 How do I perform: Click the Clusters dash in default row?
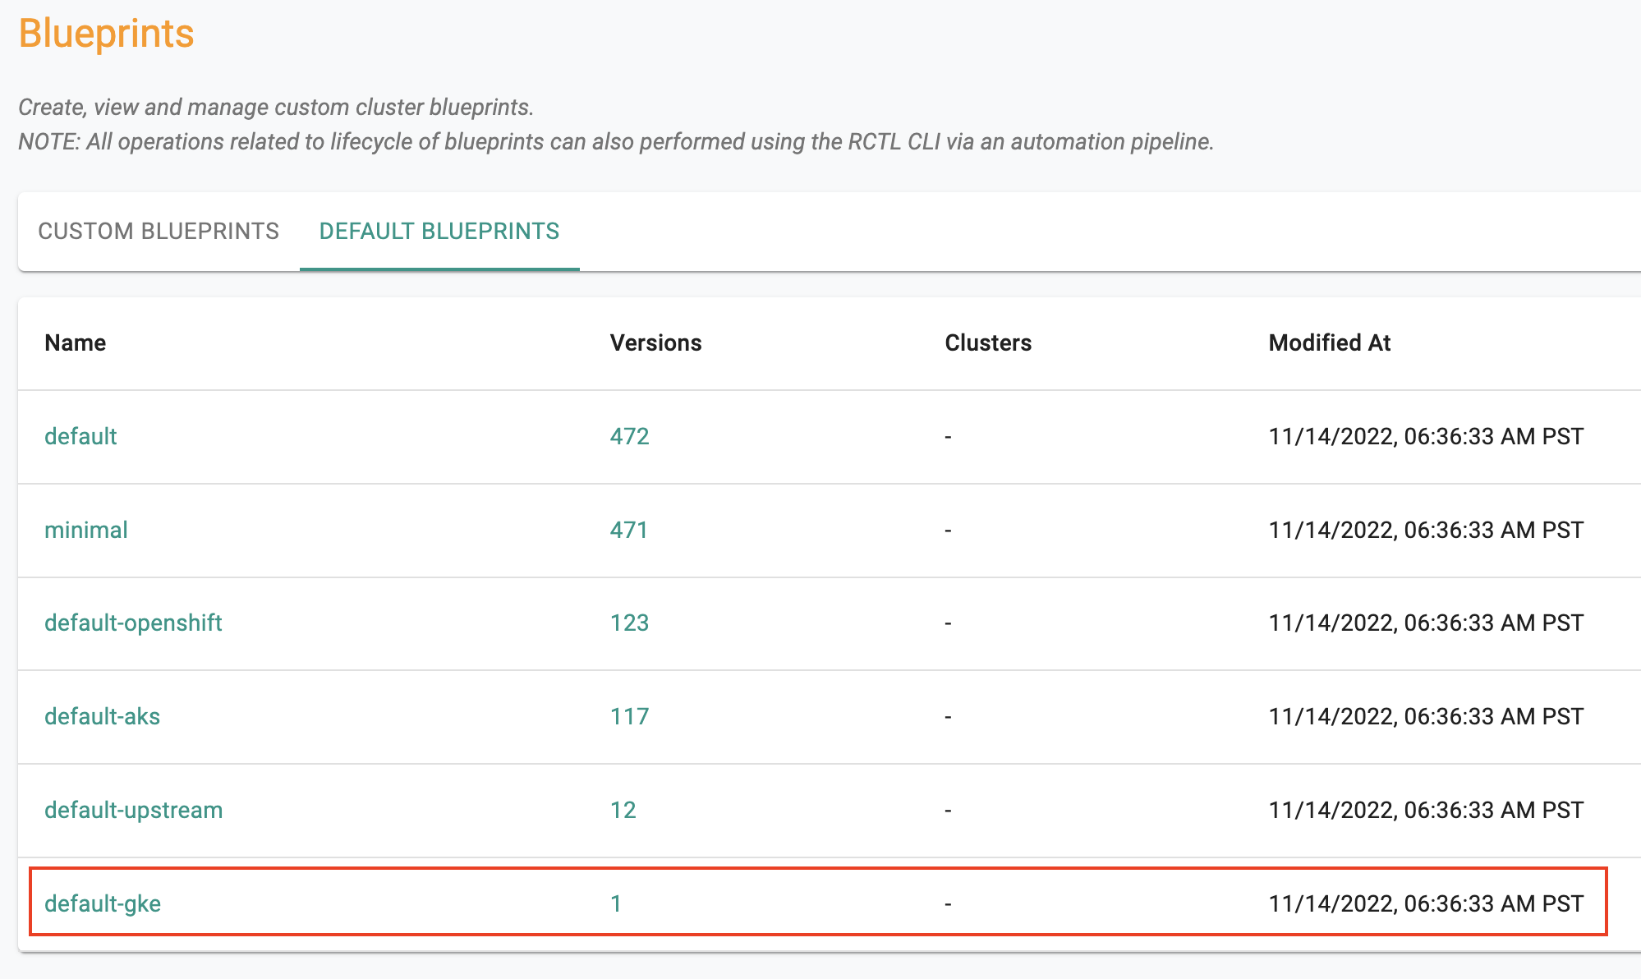pos(948,437)
